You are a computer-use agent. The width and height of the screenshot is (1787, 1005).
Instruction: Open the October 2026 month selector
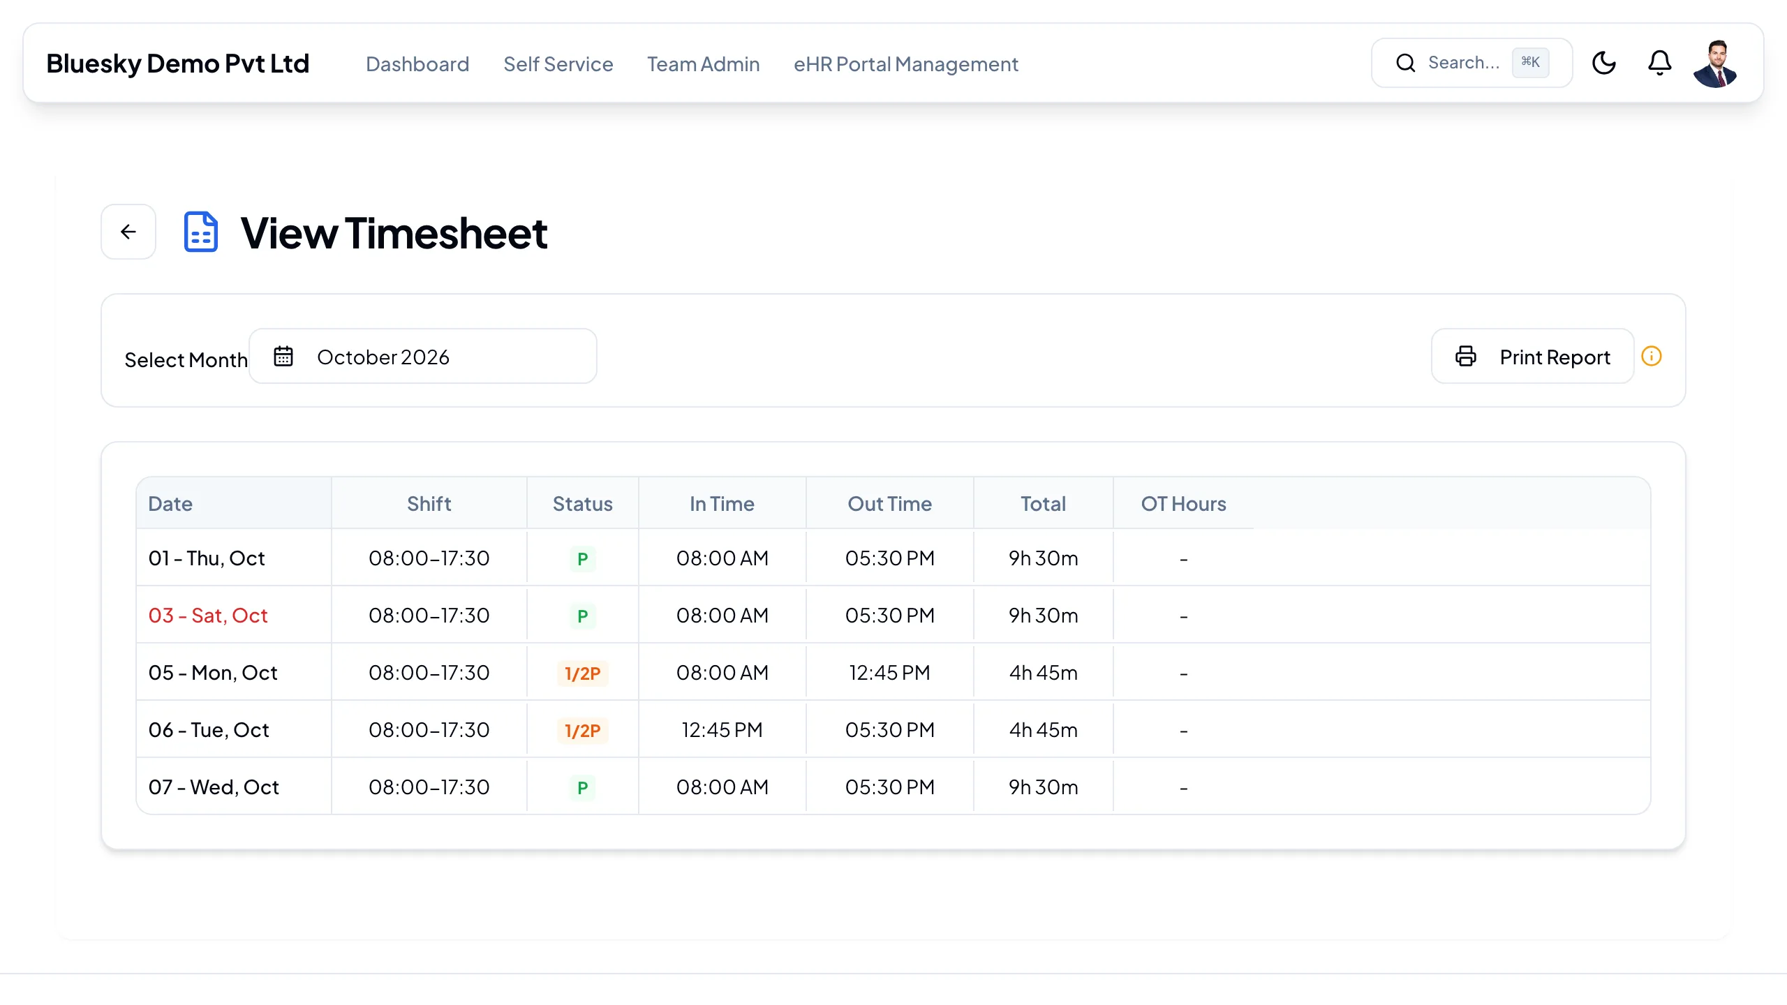tap(423, 356)
